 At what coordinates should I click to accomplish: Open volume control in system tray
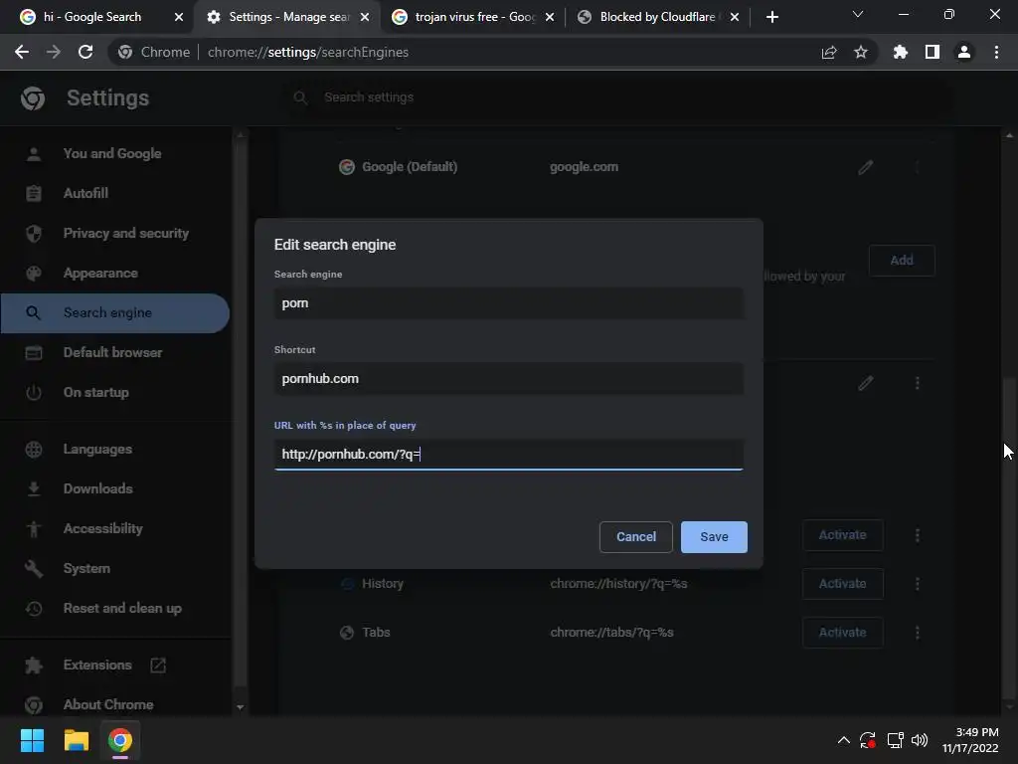pyautogui.click(x=920, y=740)
